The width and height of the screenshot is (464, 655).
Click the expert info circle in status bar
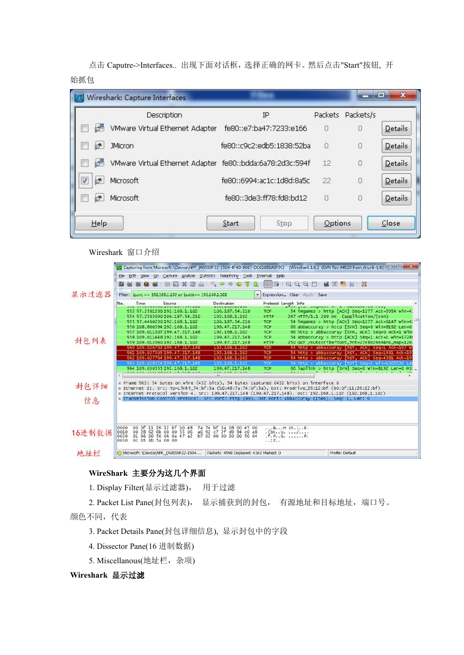[x=119, y=453]
